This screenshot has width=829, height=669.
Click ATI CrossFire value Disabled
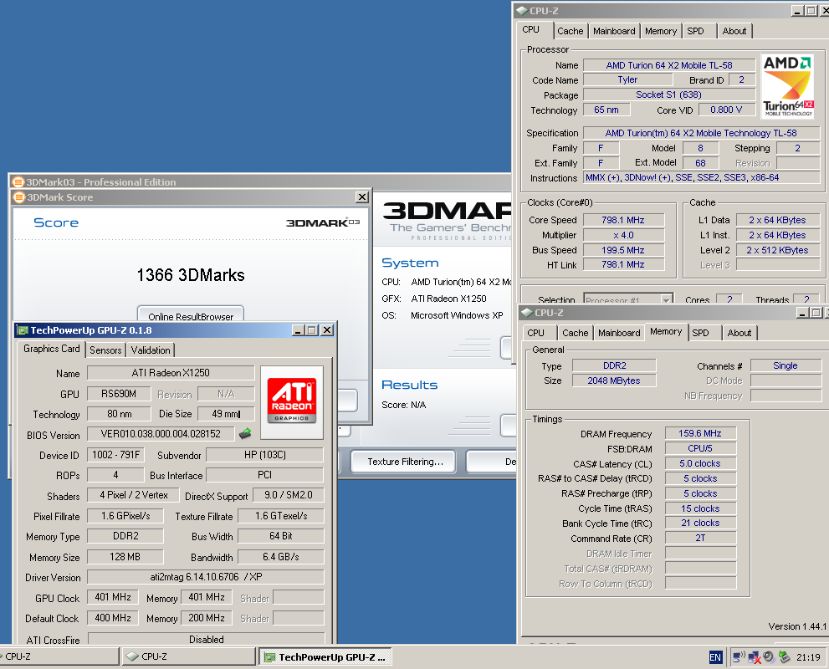206,639
